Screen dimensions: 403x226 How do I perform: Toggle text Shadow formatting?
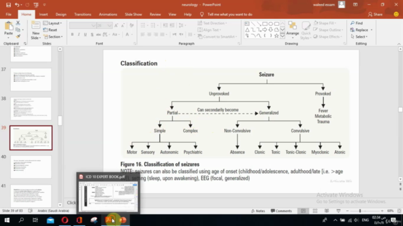92,35
